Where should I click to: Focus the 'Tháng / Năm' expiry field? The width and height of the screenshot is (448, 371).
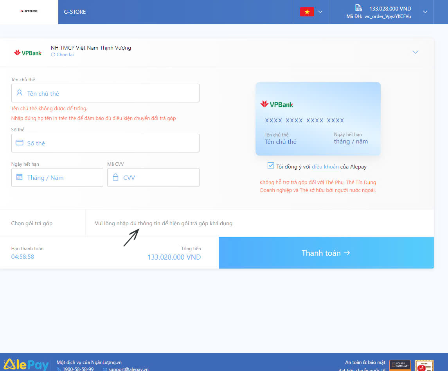(57, 177)
